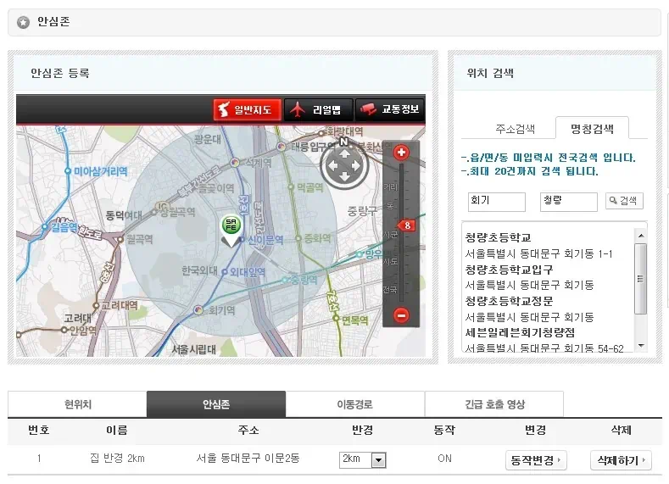This screenshot has height=484, width=669.
Task: Click the red plus zoom-in button
Action: [x=401, y=153]
